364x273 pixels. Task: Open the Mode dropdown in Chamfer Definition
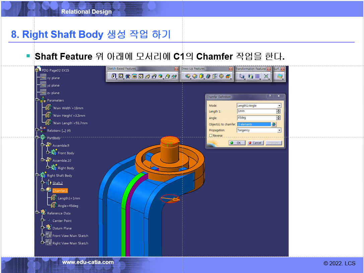click(279, 106)
